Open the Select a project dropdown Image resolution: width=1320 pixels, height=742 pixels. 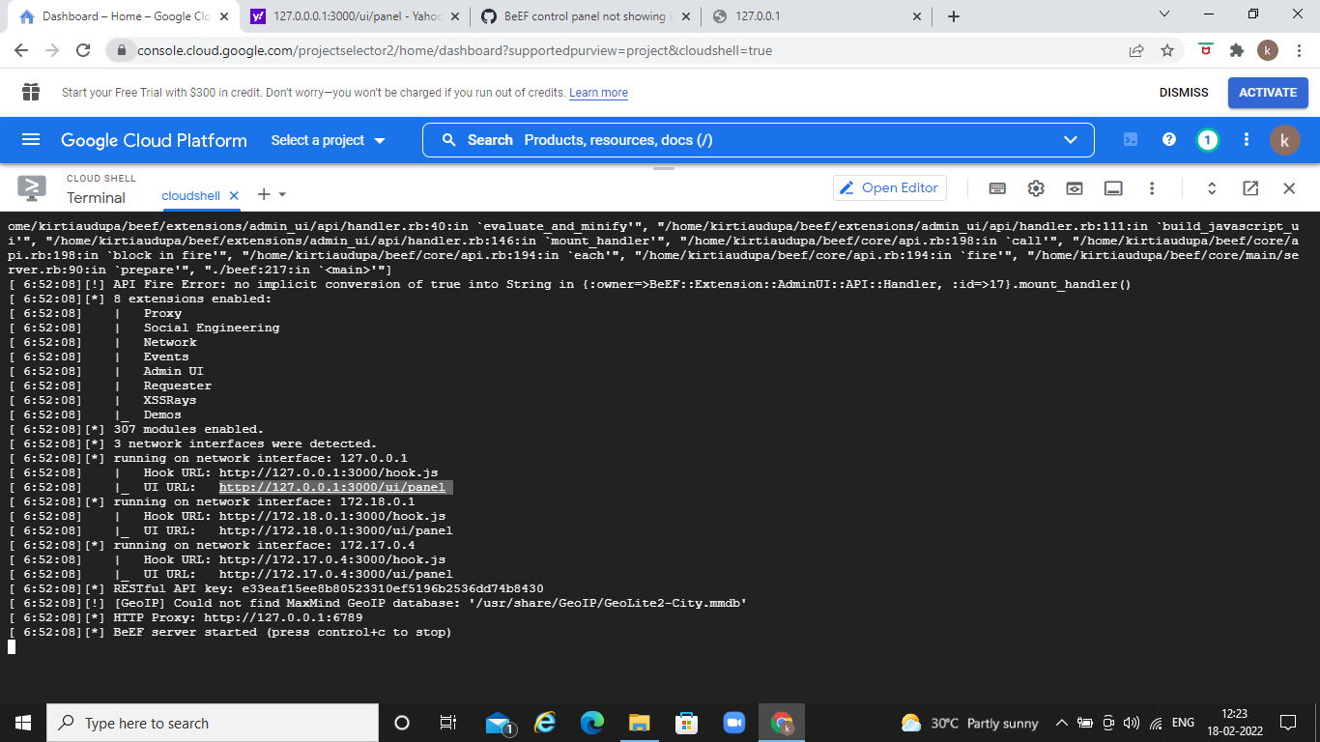pyautogui.click(x=328, y=139)
